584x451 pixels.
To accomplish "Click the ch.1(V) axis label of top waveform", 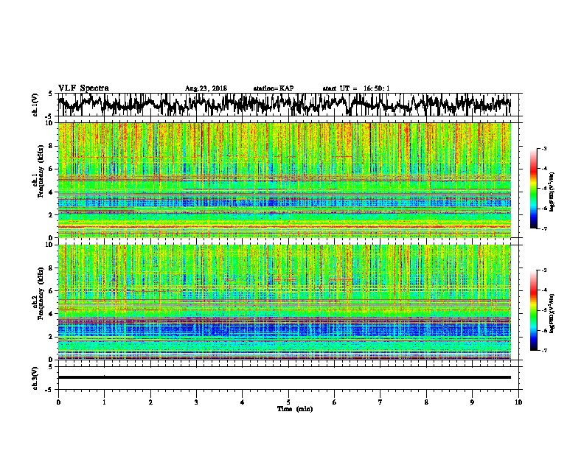I will [x=35, y=105].
